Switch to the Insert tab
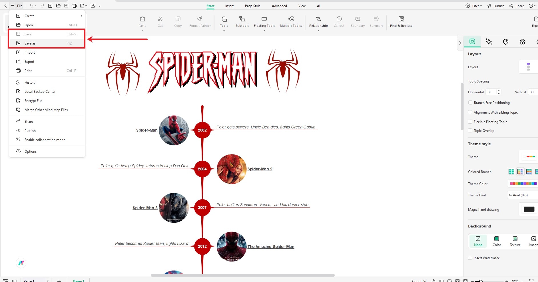This screenshot has width=538, height=282. tap(229, 6)
